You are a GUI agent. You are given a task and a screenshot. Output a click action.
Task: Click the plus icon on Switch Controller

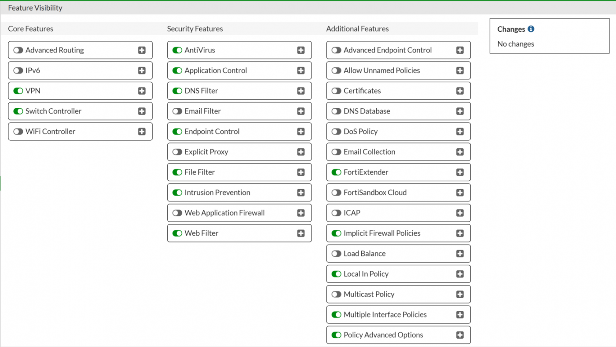click(x=142, y=111)
